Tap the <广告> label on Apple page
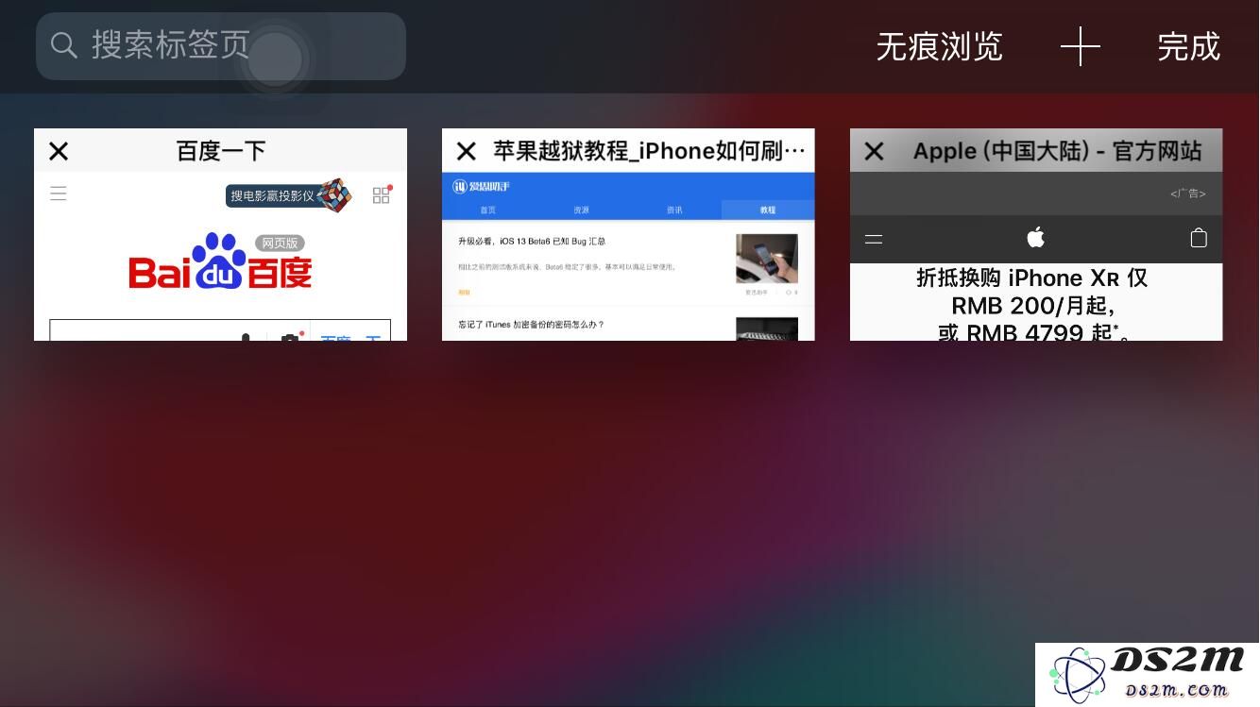This screenshot has width=1260, height=707. point(1187,194)
